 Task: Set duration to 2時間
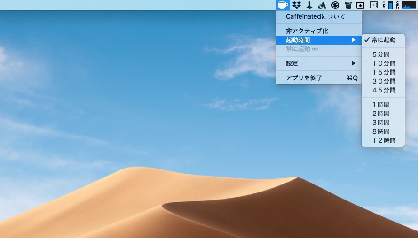383,114
